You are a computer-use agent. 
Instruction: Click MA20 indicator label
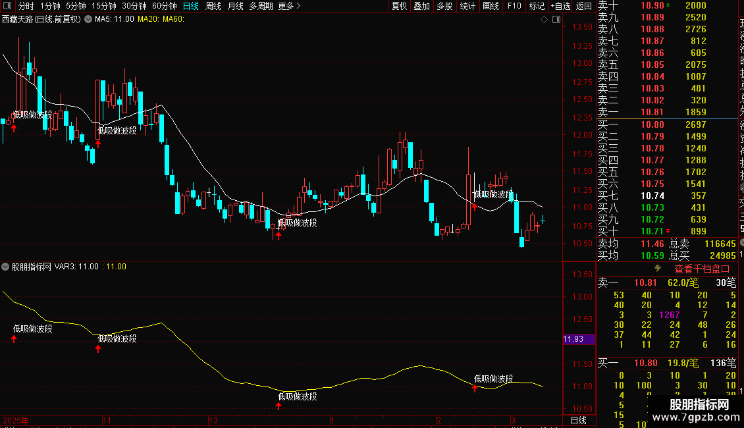(149, 20)
